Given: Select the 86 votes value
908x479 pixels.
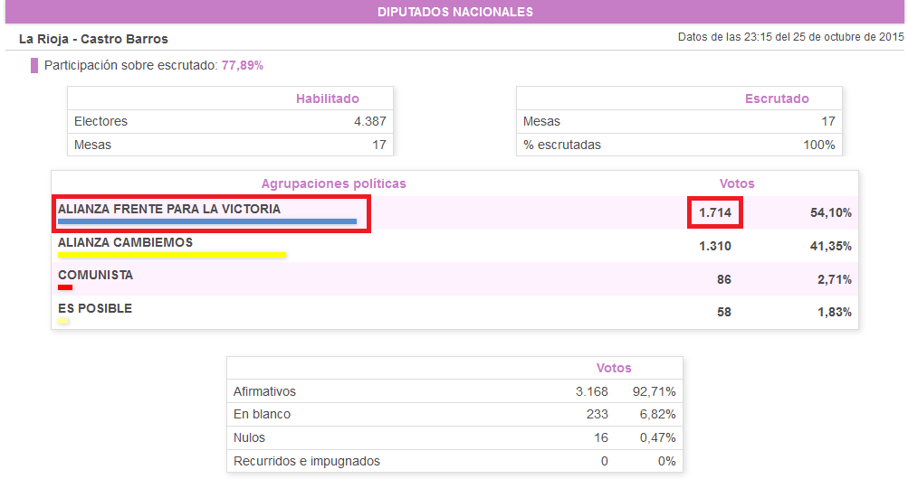Looking at the screenshot, I should tap(724, 279).
